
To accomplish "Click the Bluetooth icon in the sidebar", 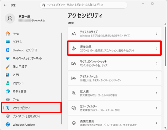I will (8, 50).
